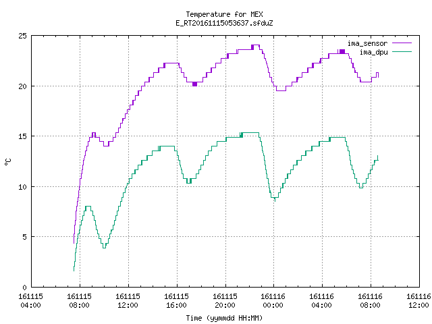Click the x-axis tick label 161116 08:00
Screen dimensions: 432x324
(371, 300)
